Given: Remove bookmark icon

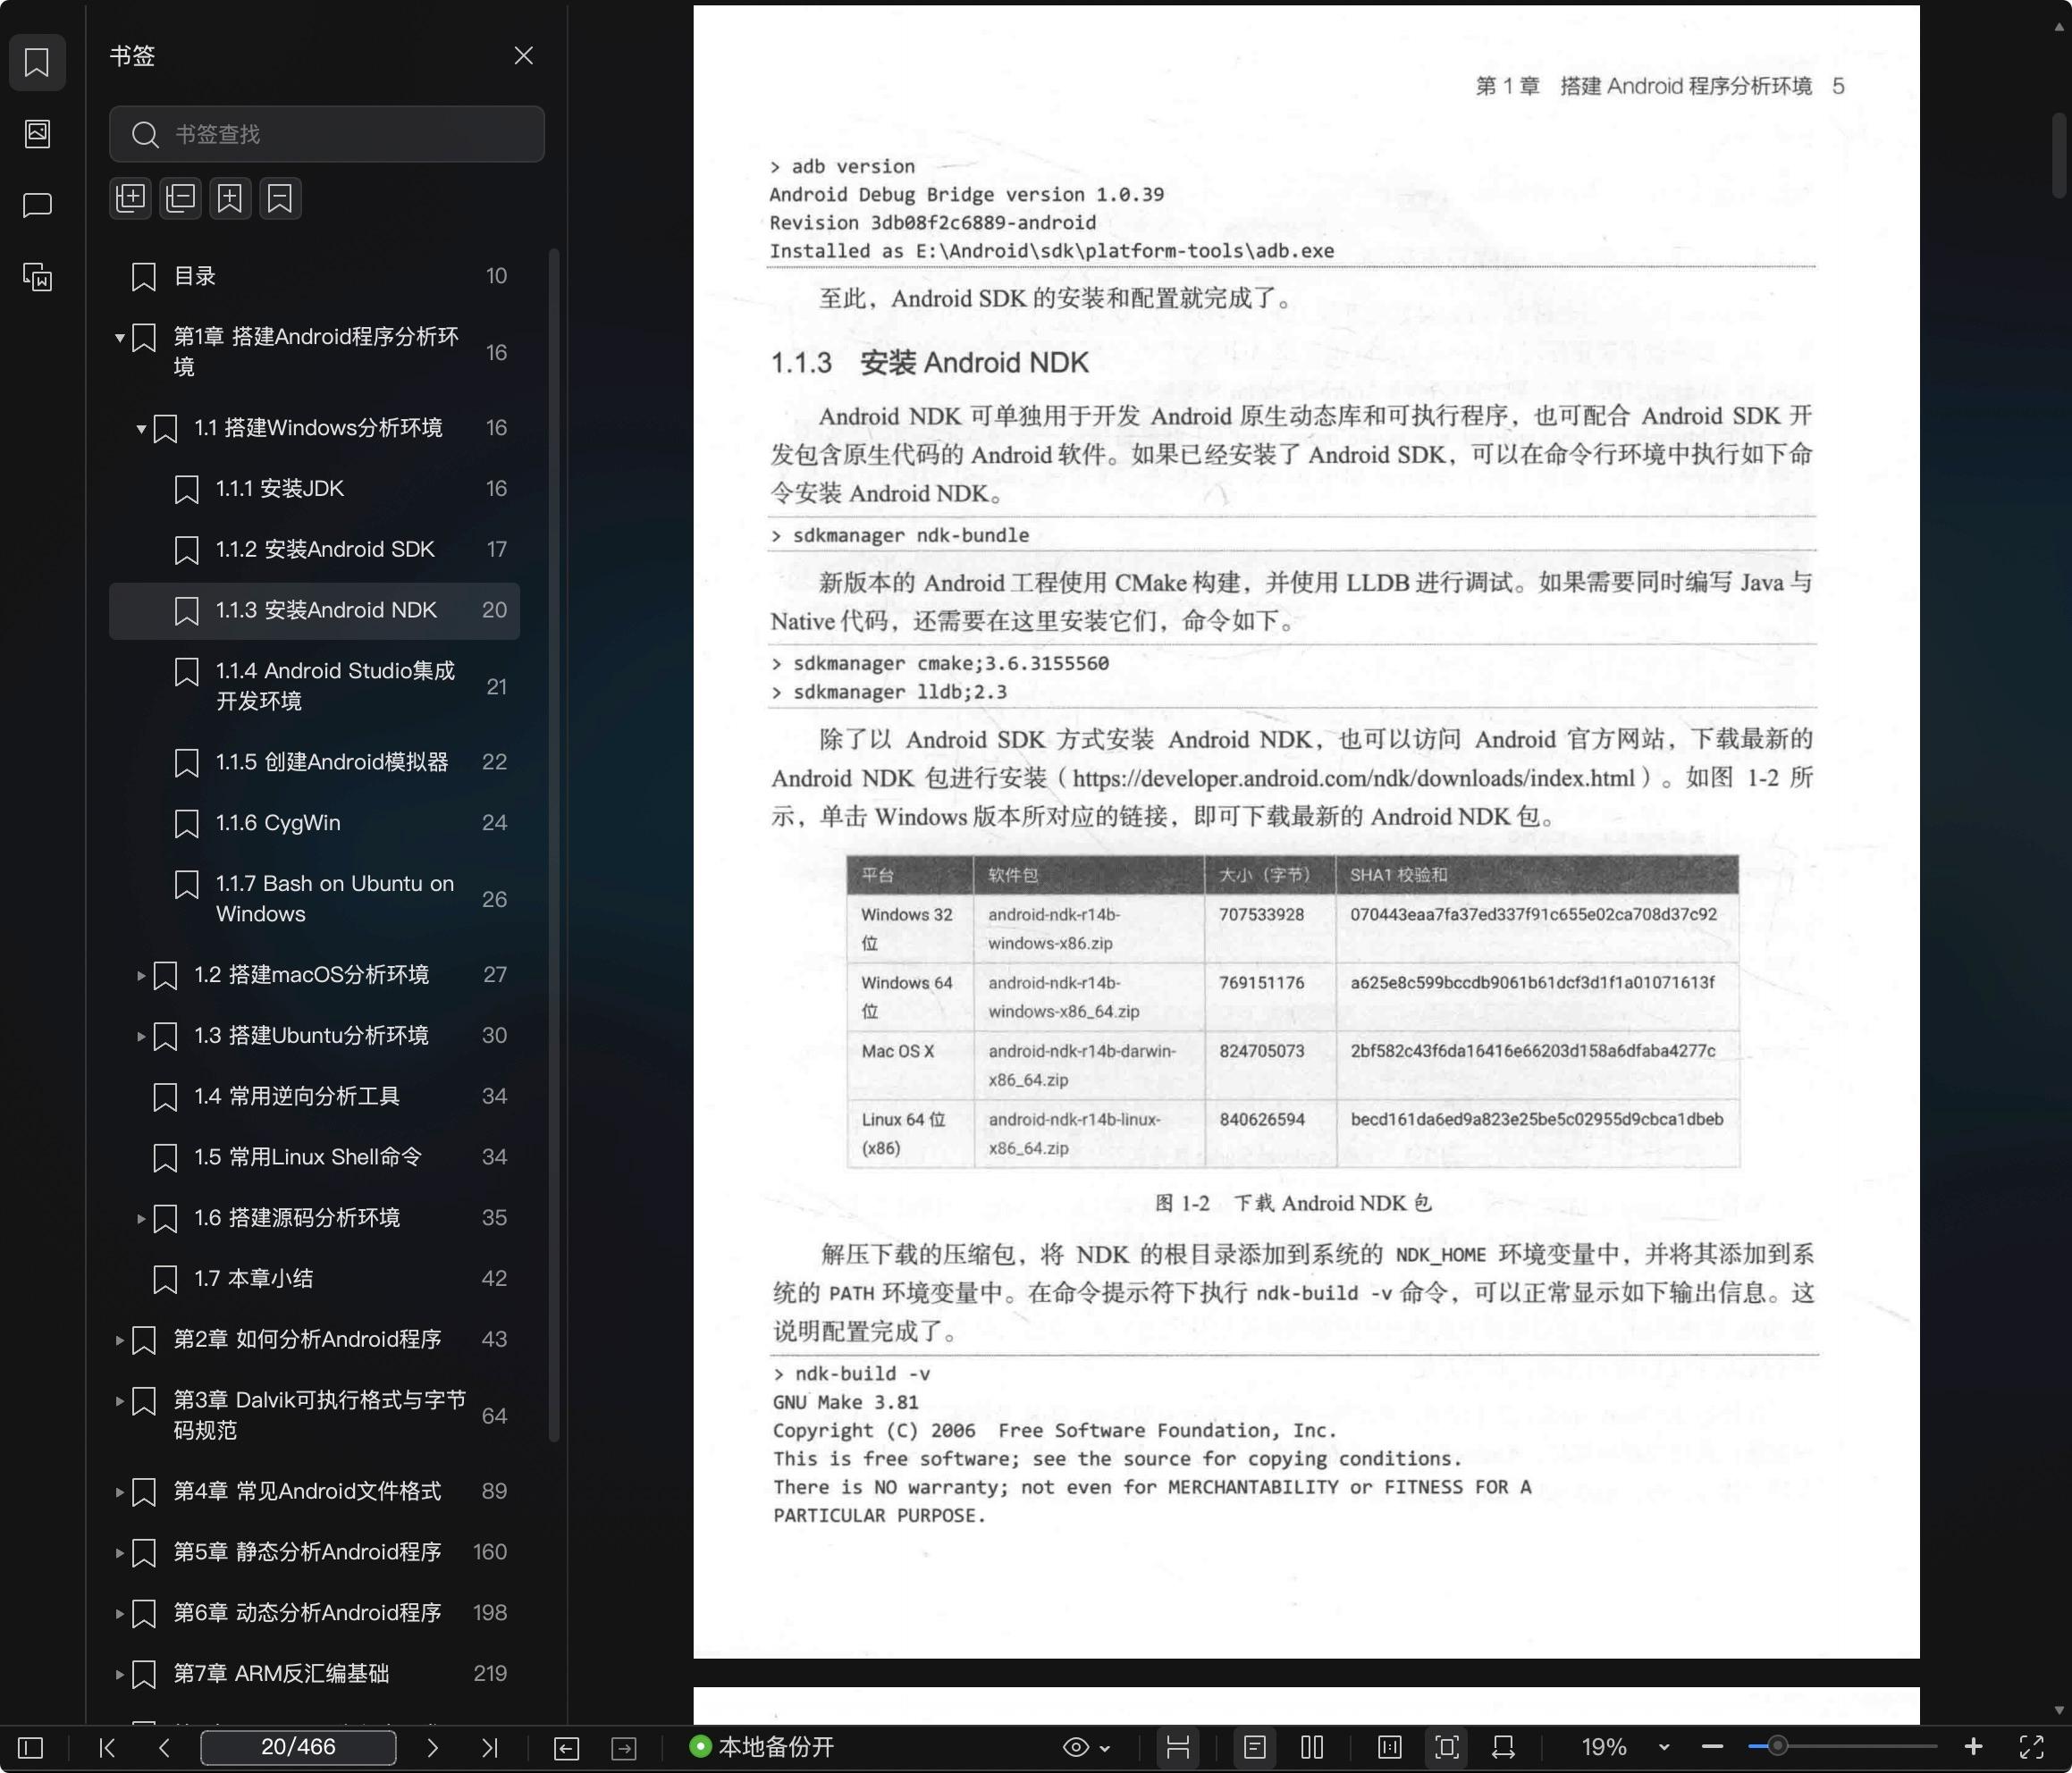Looking at the screenshot, I should [280, 198].
